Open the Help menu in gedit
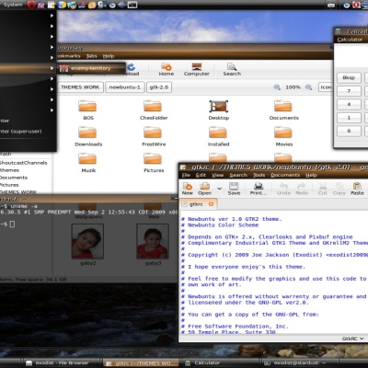This screenshot has height=368, width=368. click(311, 175)
